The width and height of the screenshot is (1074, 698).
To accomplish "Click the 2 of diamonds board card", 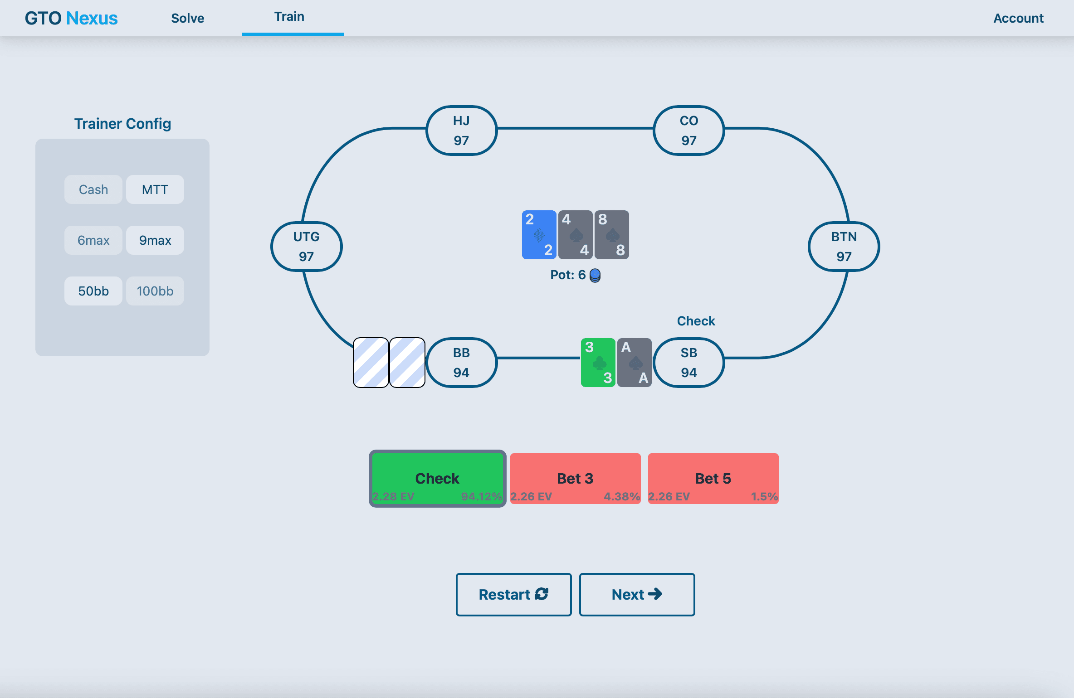I will [539, 235].
